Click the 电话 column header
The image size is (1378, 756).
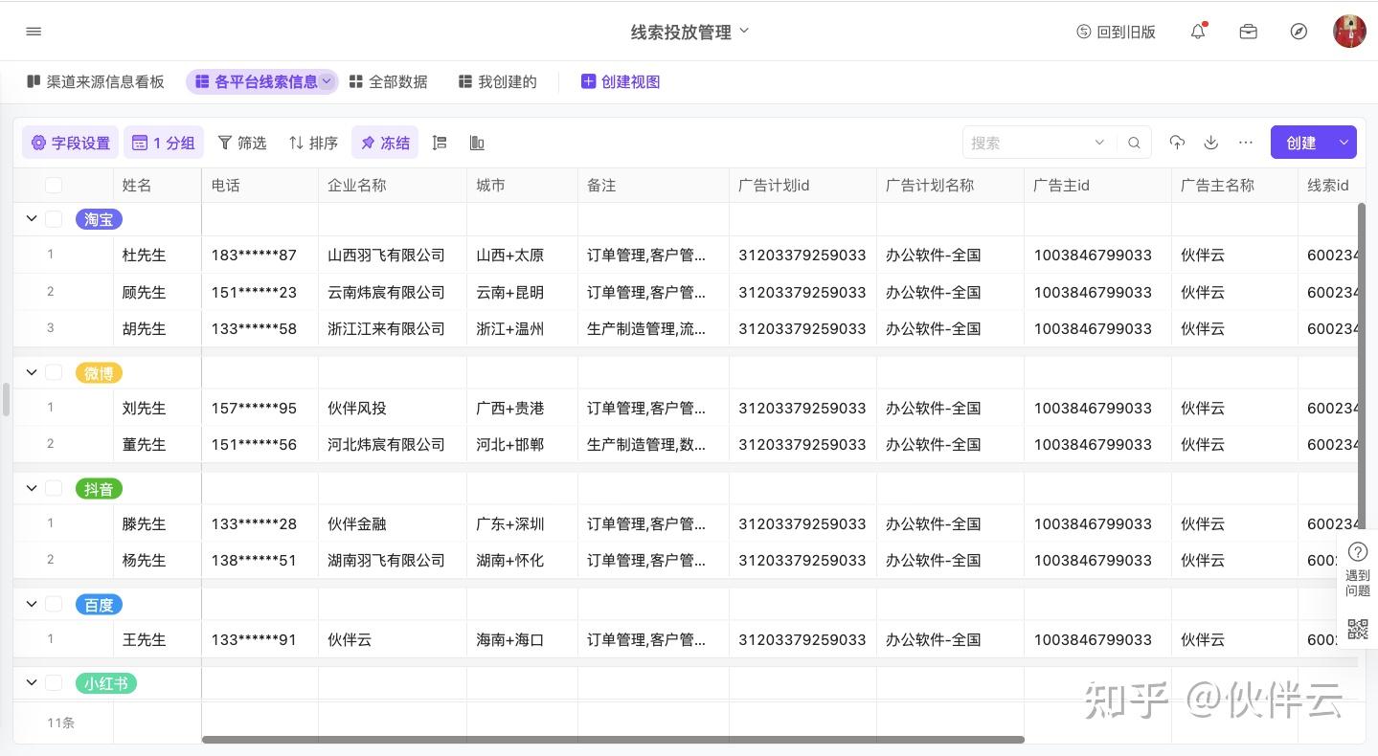click(x=260, y=186)
